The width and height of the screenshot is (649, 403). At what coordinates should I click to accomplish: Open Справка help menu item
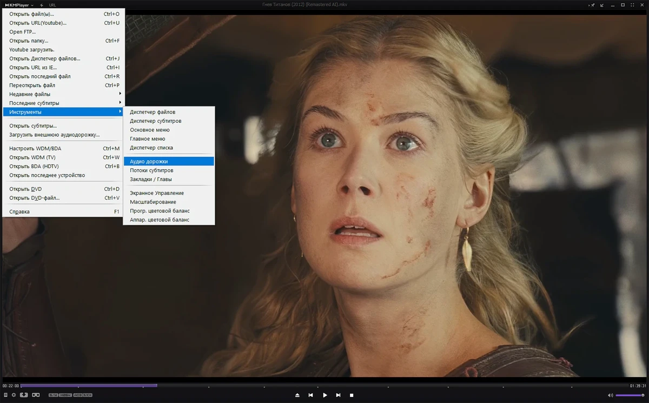tap(64, 212)
